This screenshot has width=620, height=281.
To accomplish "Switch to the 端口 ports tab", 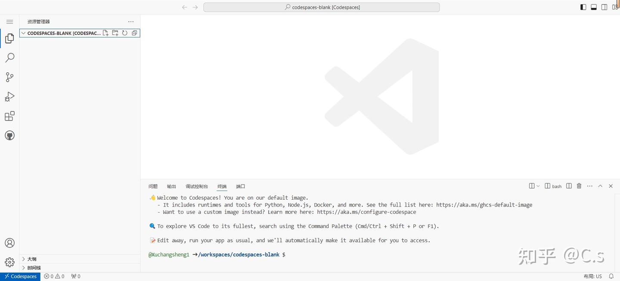I will [240, 186].
